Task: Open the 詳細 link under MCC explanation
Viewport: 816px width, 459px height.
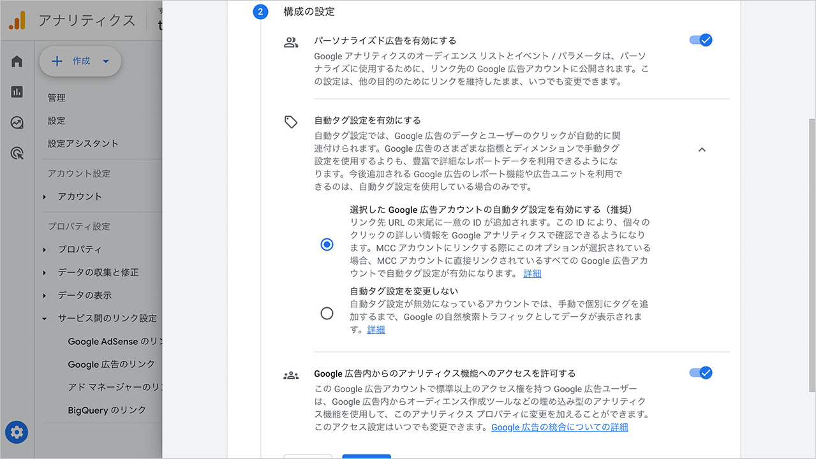Action: pyautogui.click(x=532, y=273)
